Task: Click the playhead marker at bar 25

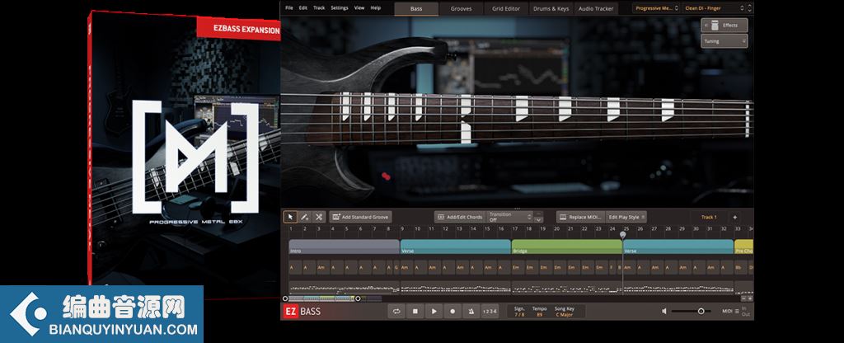Action: click(623, 234)
